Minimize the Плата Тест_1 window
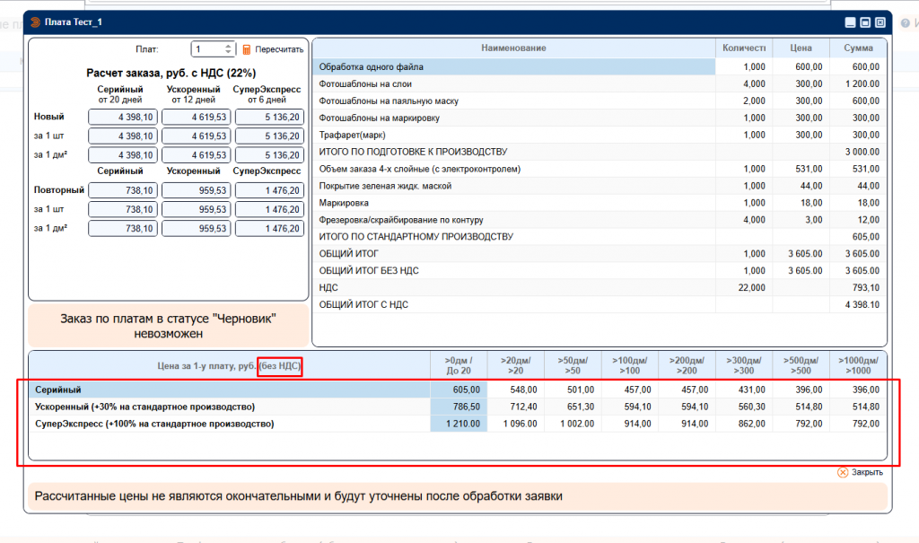Viewport: 919px width, 543px height. pos(850,22)
